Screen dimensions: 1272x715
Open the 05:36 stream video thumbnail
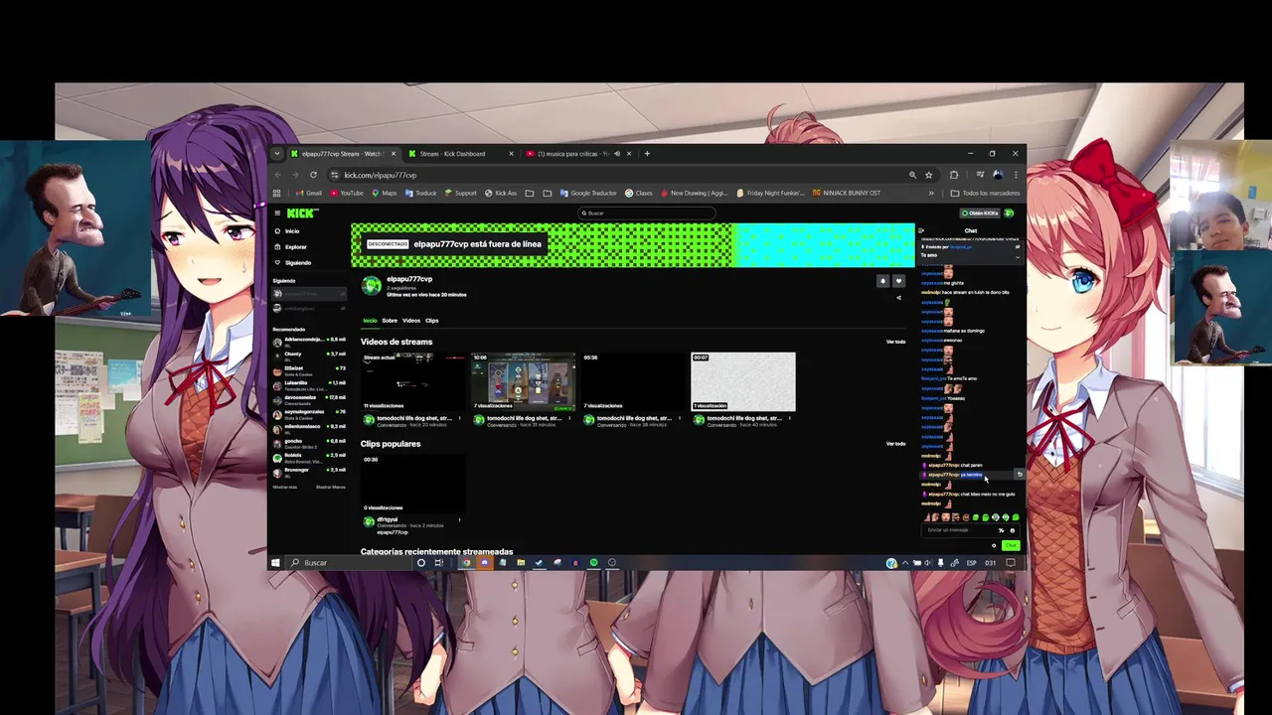click(x=633, y=381)
